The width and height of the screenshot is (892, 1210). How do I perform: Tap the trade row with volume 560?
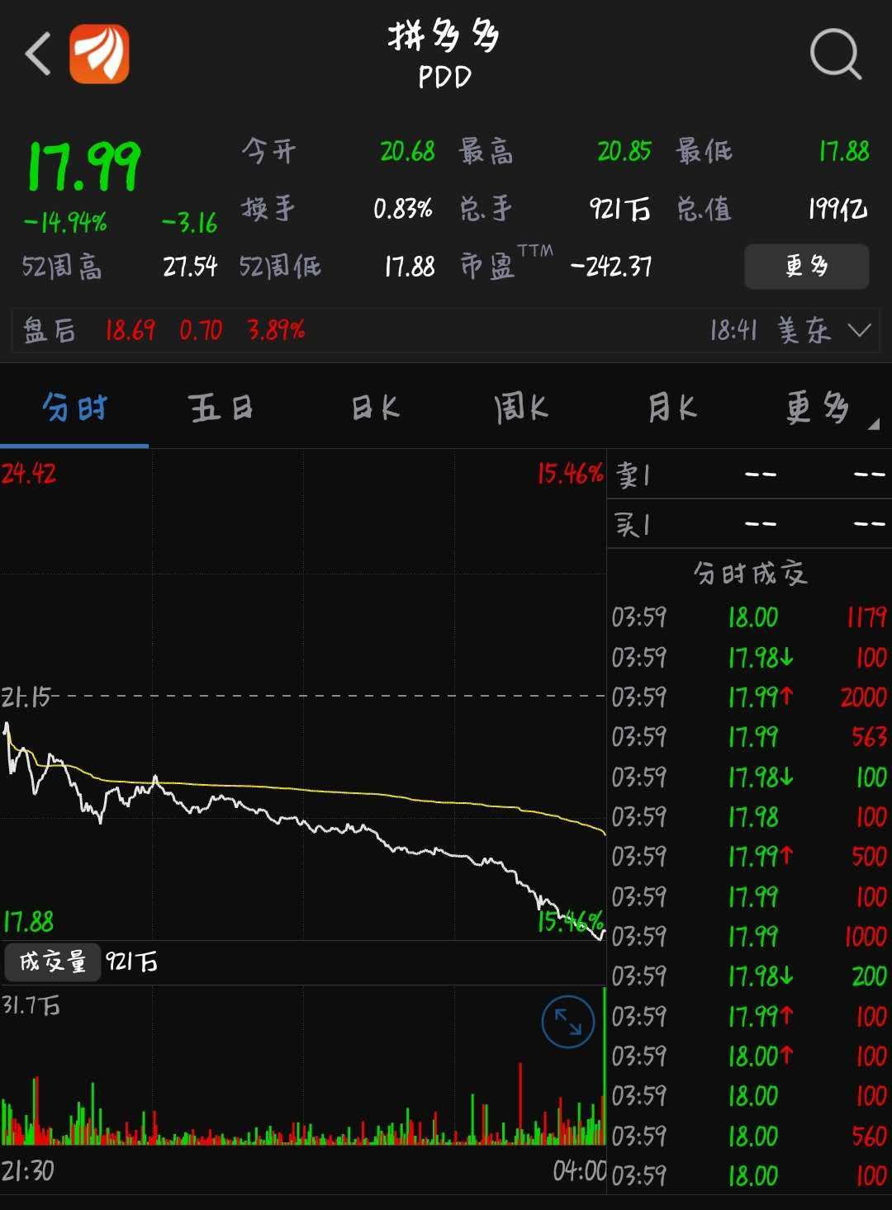point(750,1137)
